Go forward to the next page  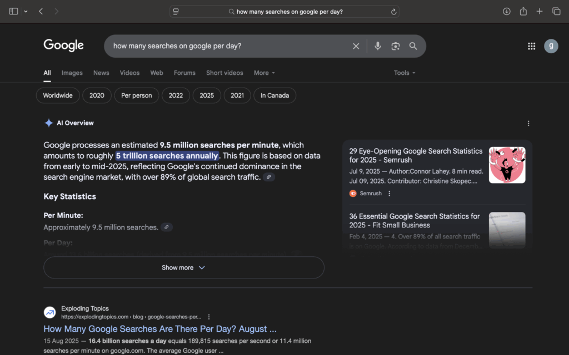click(x=56, y=11)
